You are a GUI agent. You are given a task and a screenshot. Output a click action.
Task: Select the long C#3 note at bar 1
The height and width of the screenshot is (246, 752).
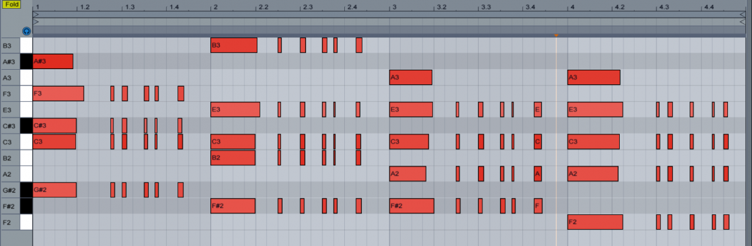55,125
